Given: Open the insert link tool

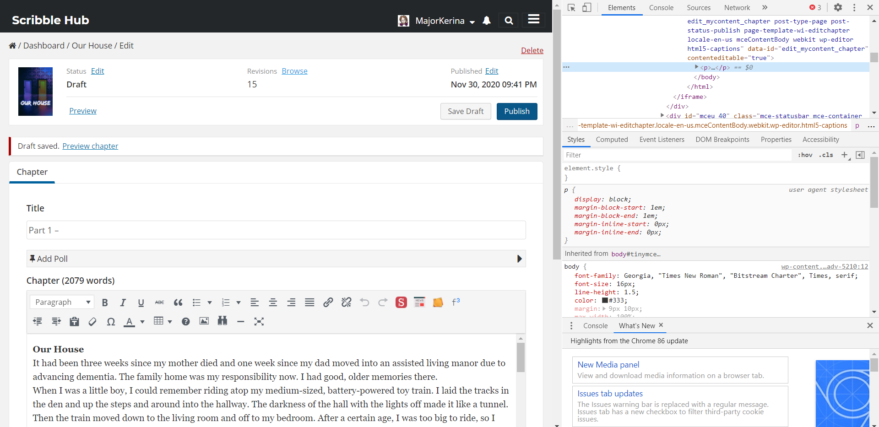Looking at the screenshot, I should [328, 303].
